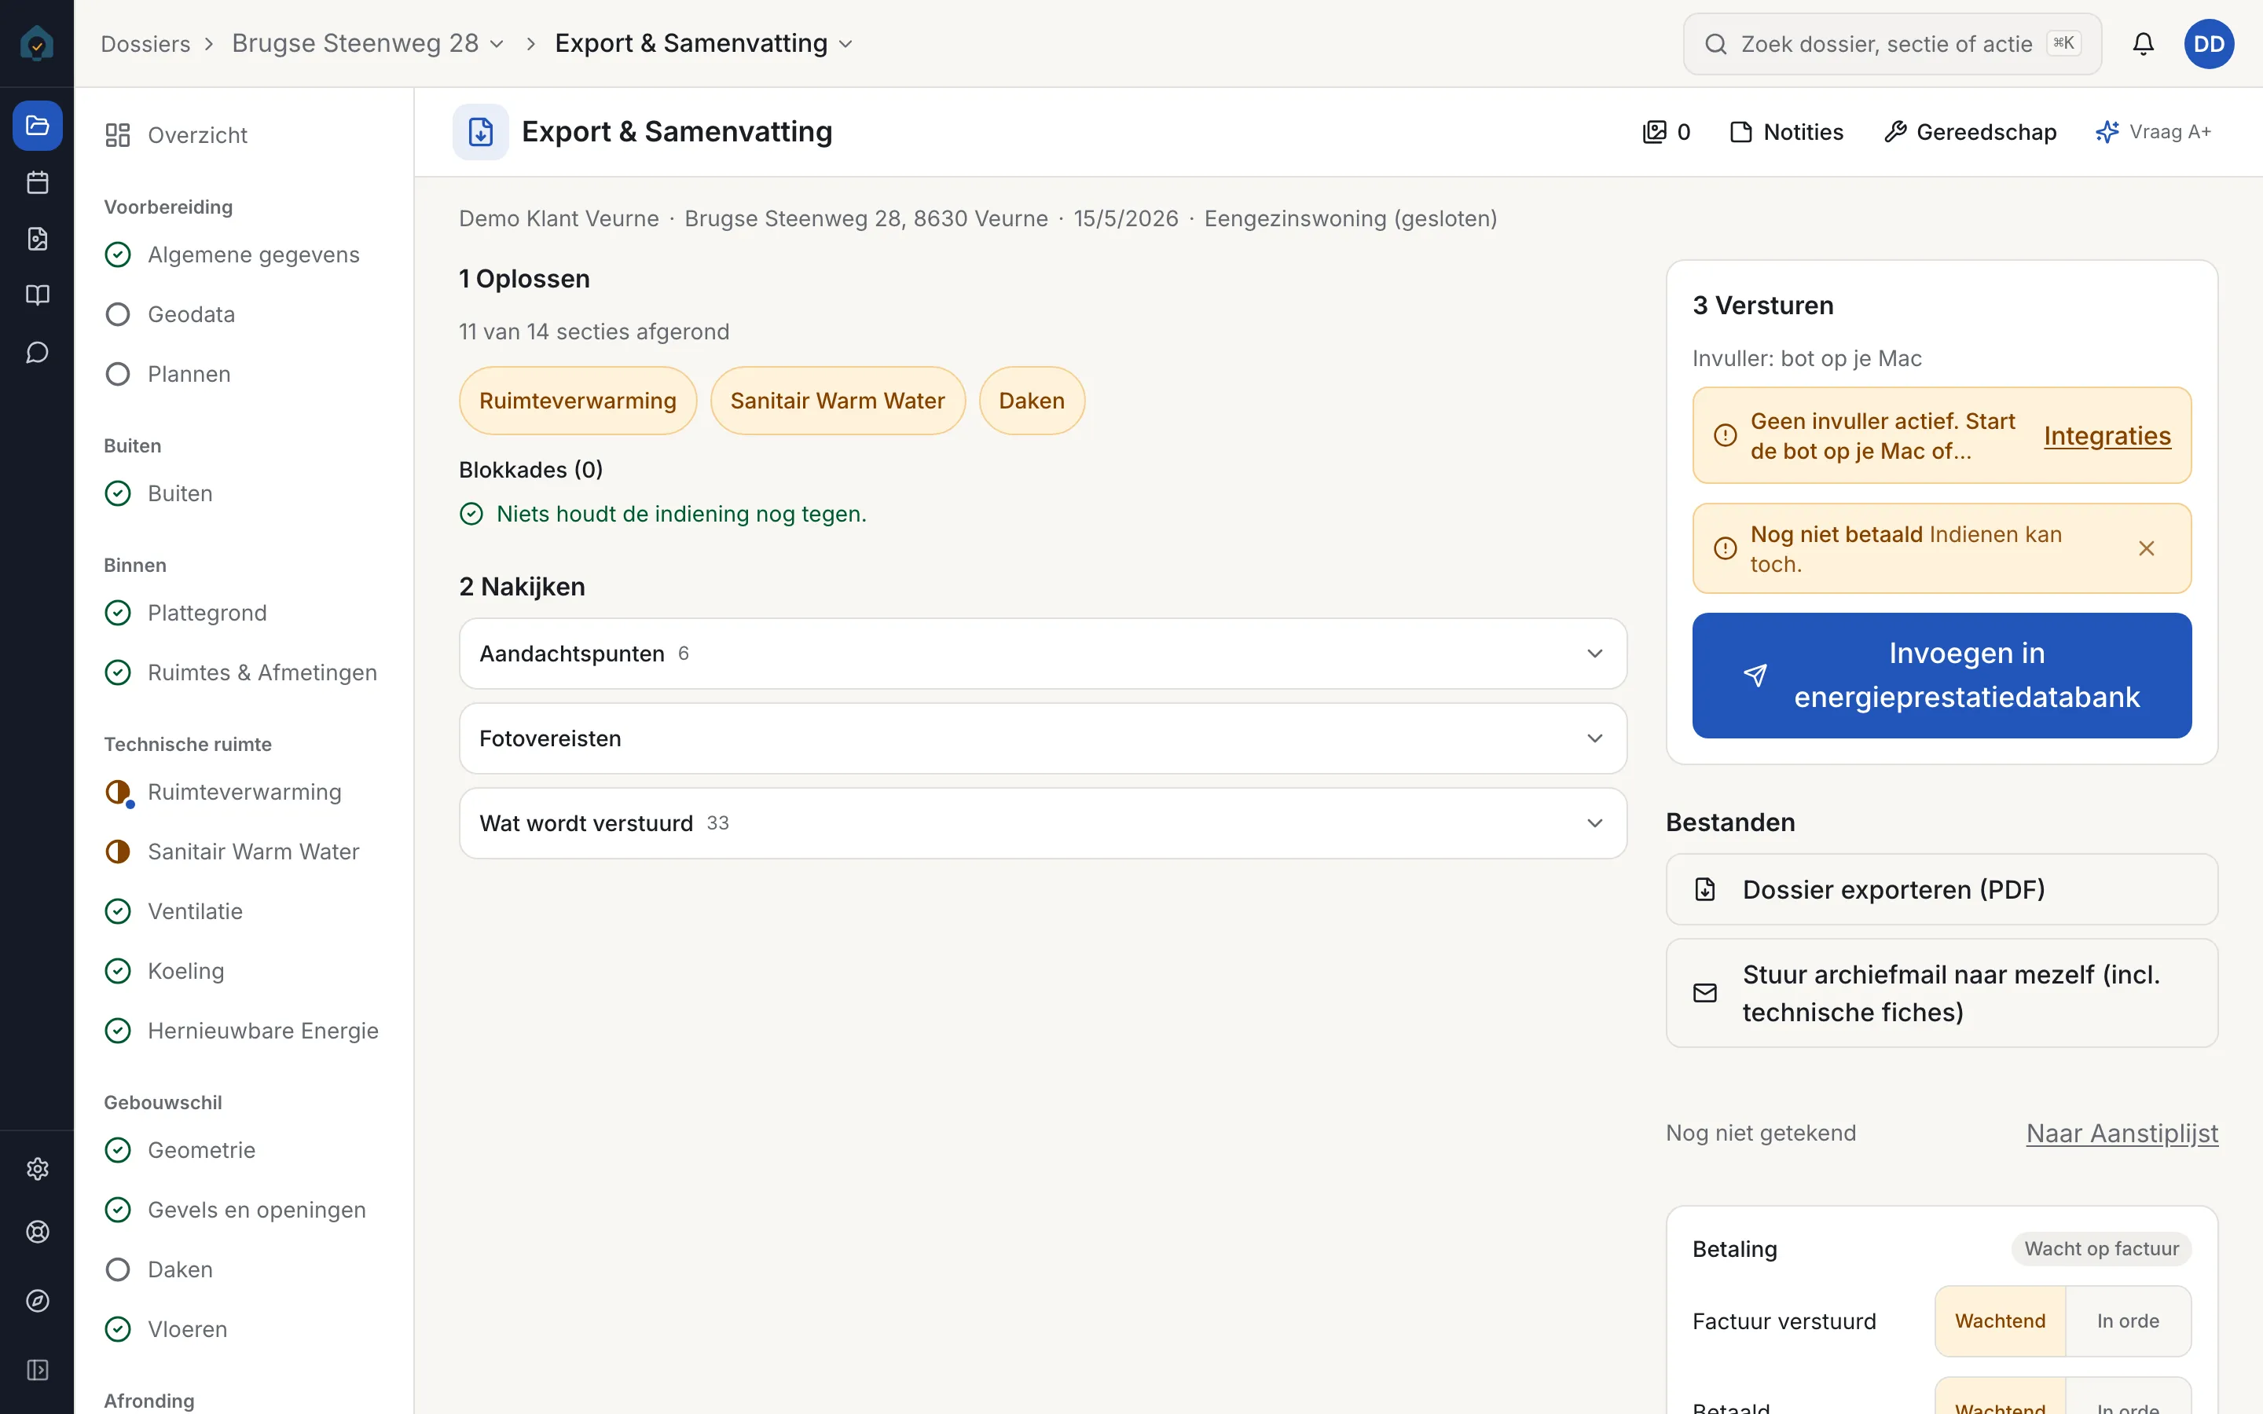This screenshot has height=1414, width=2263.
Task: Follow the Naar Aanstiplijst link
Action: [x=2122, y=1134]
